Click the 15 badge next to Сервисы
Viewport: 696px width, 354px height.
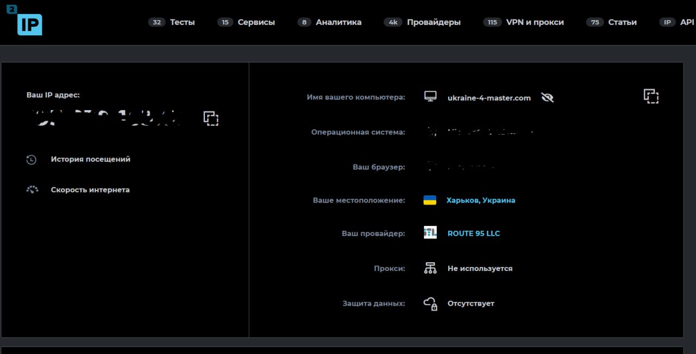click(225, 22)
